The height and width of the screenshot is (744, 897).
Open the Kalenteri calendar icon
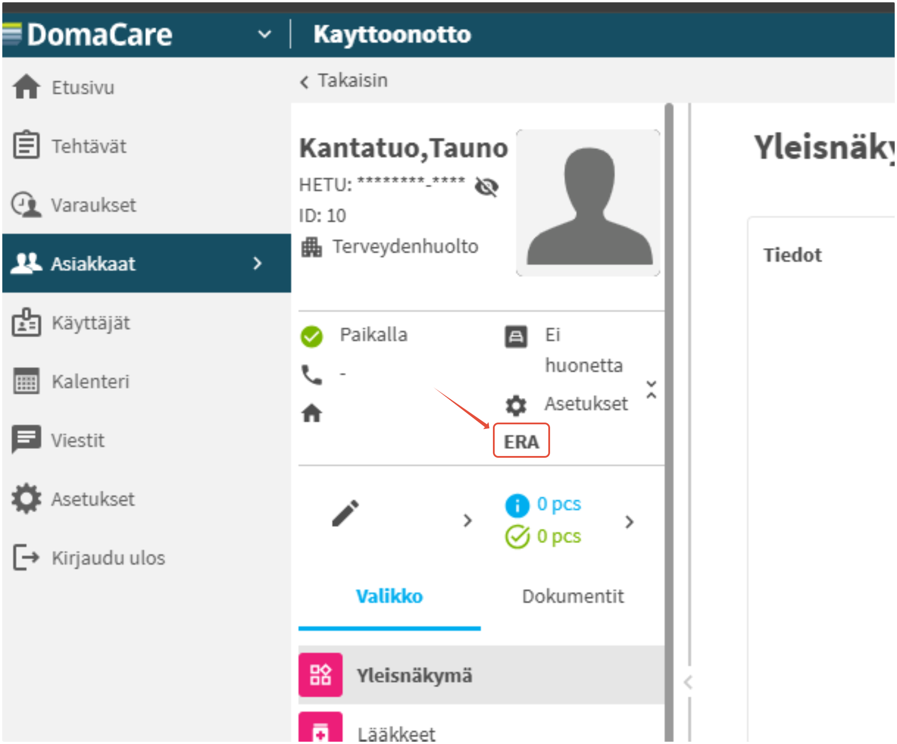[26, 381]
